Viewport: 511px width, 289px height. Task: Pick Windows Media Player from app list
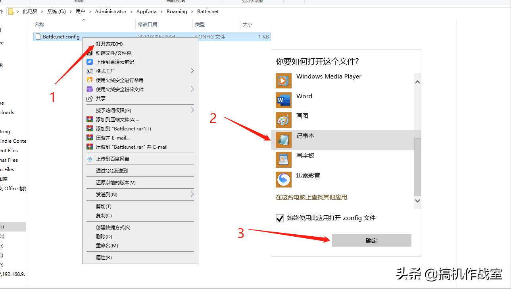coord(283,80)
